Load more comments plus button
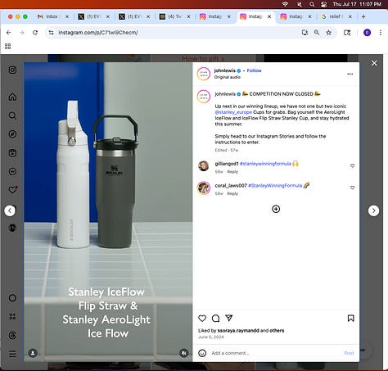The height and width of the screenshot is (371, 388). (x=276, y=209)
